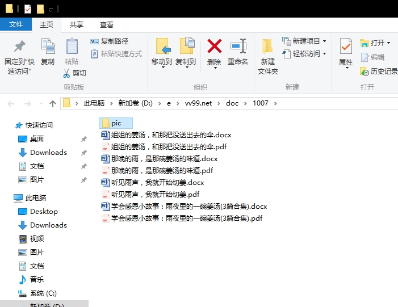Open pinned 图片 under Quick access
Image resolution: width=398 pixels, height=307 pixels.
coord(31,180)
